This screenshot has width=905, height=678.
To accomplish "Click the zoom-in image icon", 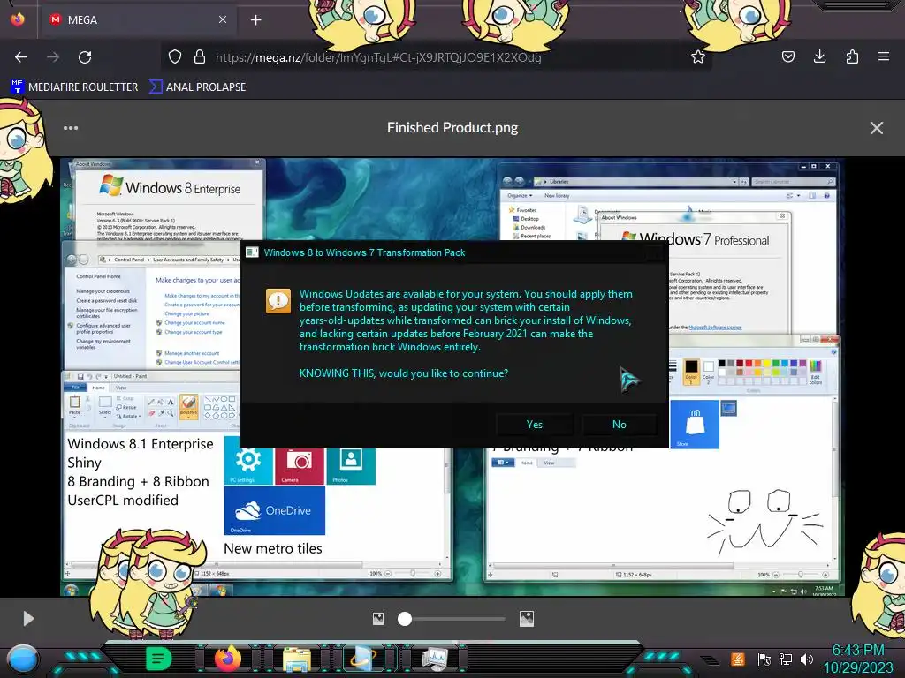I will click(x=527, y=619).
